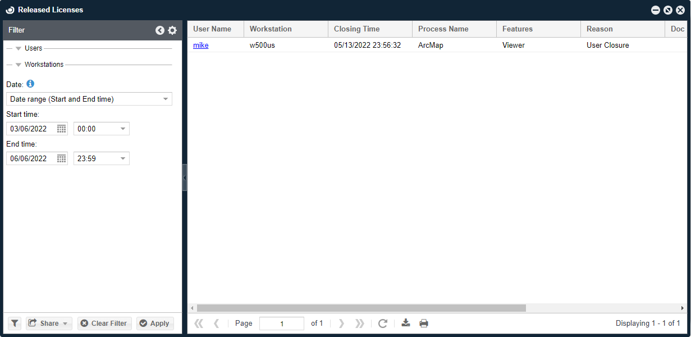Open the Share dropdown menu
Image resolution: width=691 pixels, height=337 pixels.
tap(49, 324)
